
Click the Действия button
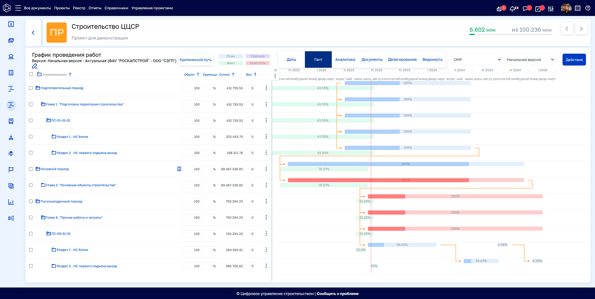pos(574,60)
